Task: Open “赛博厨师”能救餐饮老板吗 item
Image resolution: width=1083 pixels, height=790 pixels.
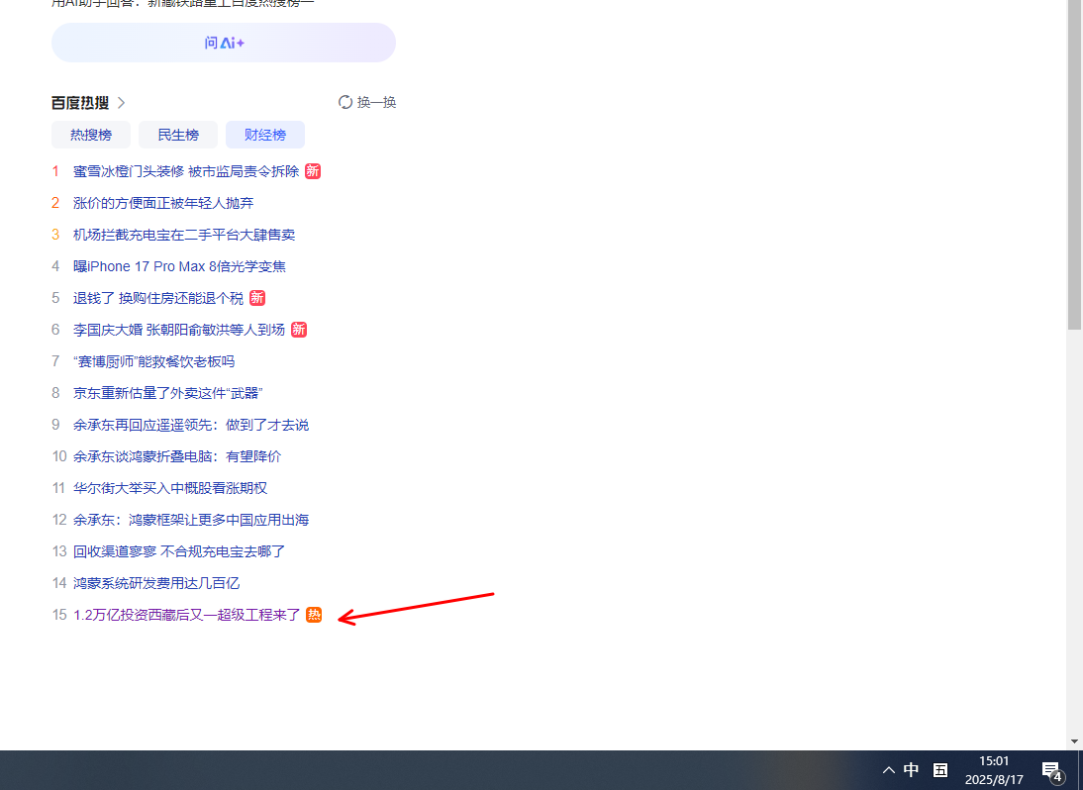Action: click(153, 362)
